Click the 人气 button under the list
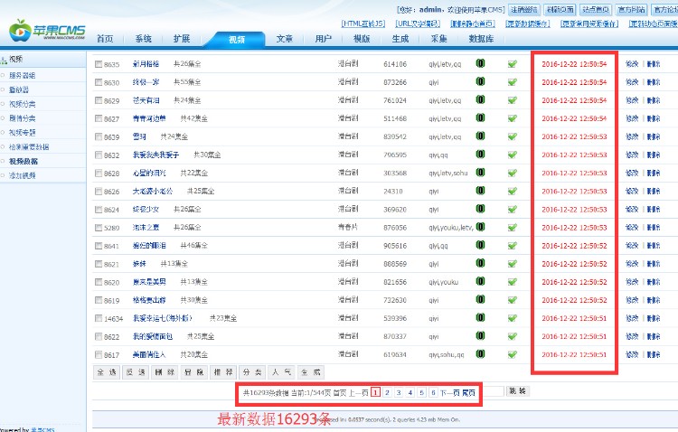The height and width of the screenshot is (432, 678). 281,372
